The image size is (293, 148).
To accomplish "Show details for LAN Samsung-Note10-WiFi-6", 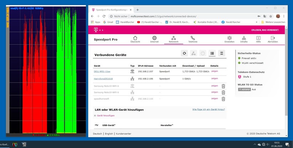I will 215,92.
